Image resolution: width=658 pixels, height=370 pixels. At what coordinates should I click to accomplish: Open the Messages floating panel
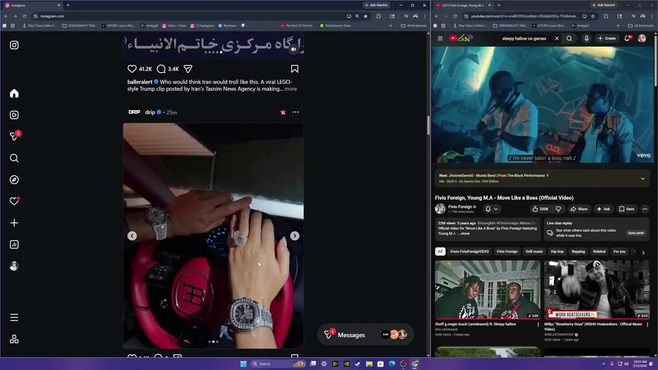365,335
